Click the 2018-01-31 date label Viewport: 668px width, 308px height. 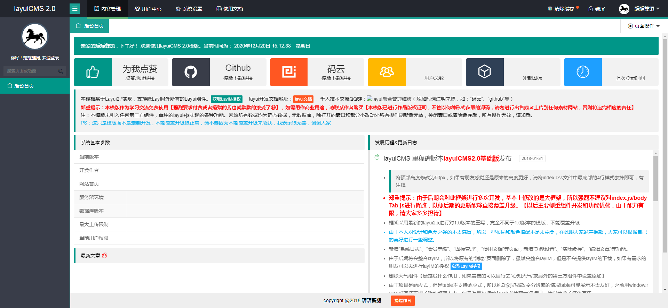(x=532, y=159)
